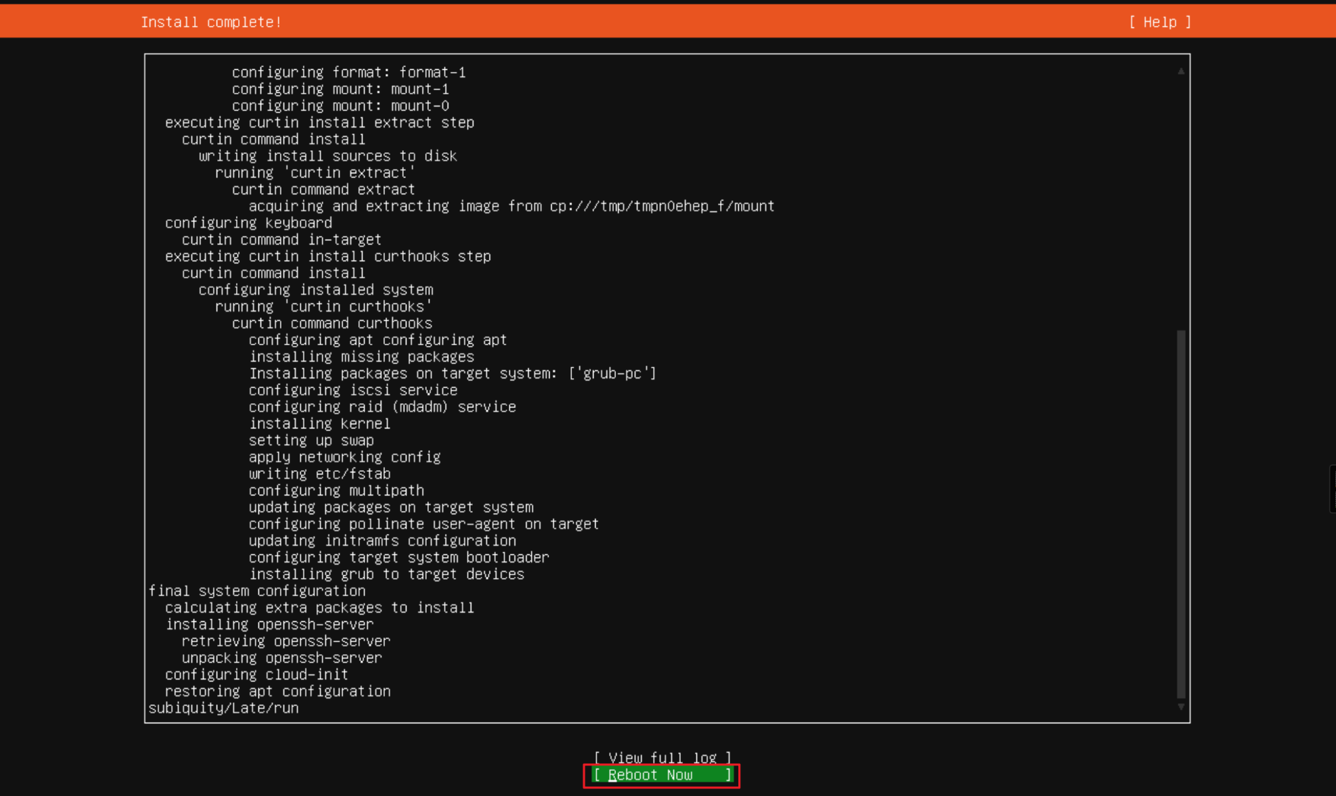Select the 'restoring apt configuration' log line
Image resolution: width=1336 pixels, height=796 pixels.
tap(277, 691)
